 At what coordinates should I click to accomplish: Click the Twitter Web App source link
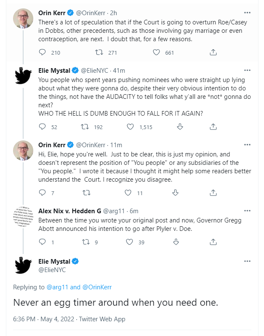coord(102,319)
